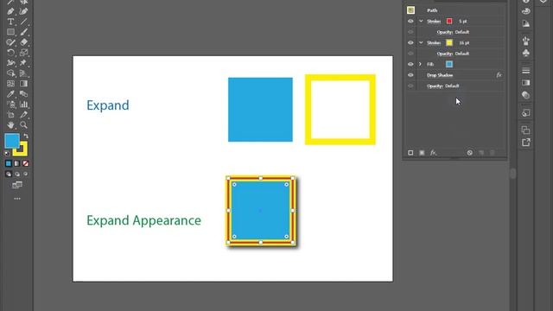Viewport: 553px width, 311px height.
Task: Click the Path thumbnail in Appearance panel
Action: (x=410, y=10)
